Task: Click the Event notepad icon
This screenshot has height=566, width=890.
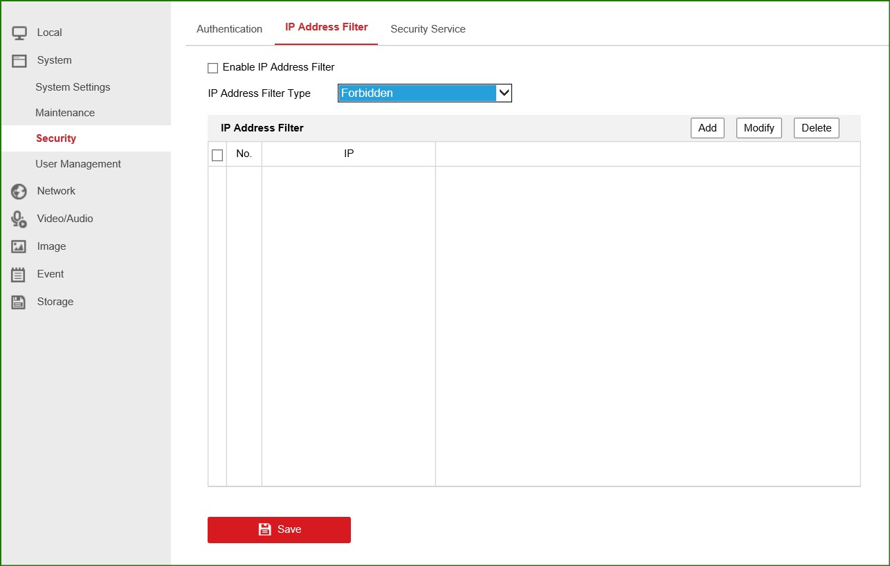Action: tap(19, 275)
